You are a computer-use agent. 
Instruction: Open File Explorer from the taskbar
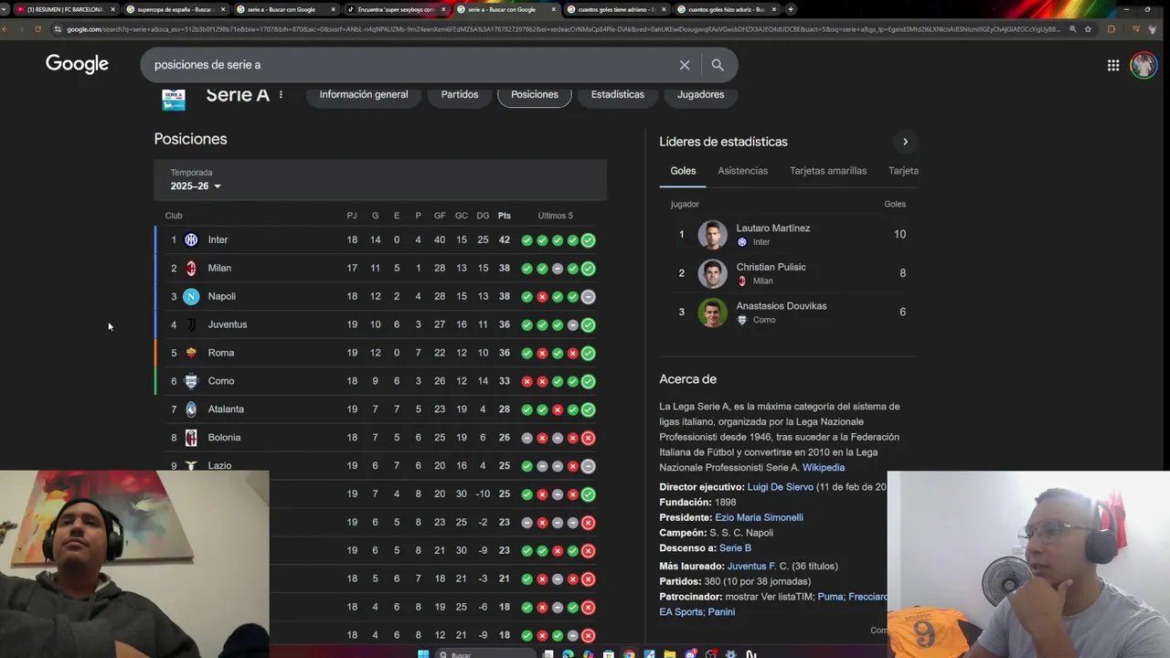(x=670, y=654)
